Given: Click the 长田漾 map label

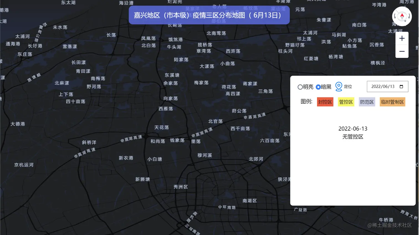Looking at the screenshot, I should point(79,63).
